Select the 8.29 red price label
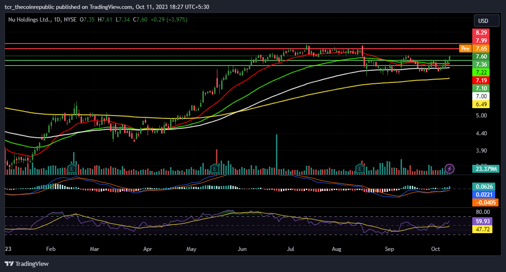The height and width of the screenshot is (272, 506). pyautogui.click(x=481, y=33)
